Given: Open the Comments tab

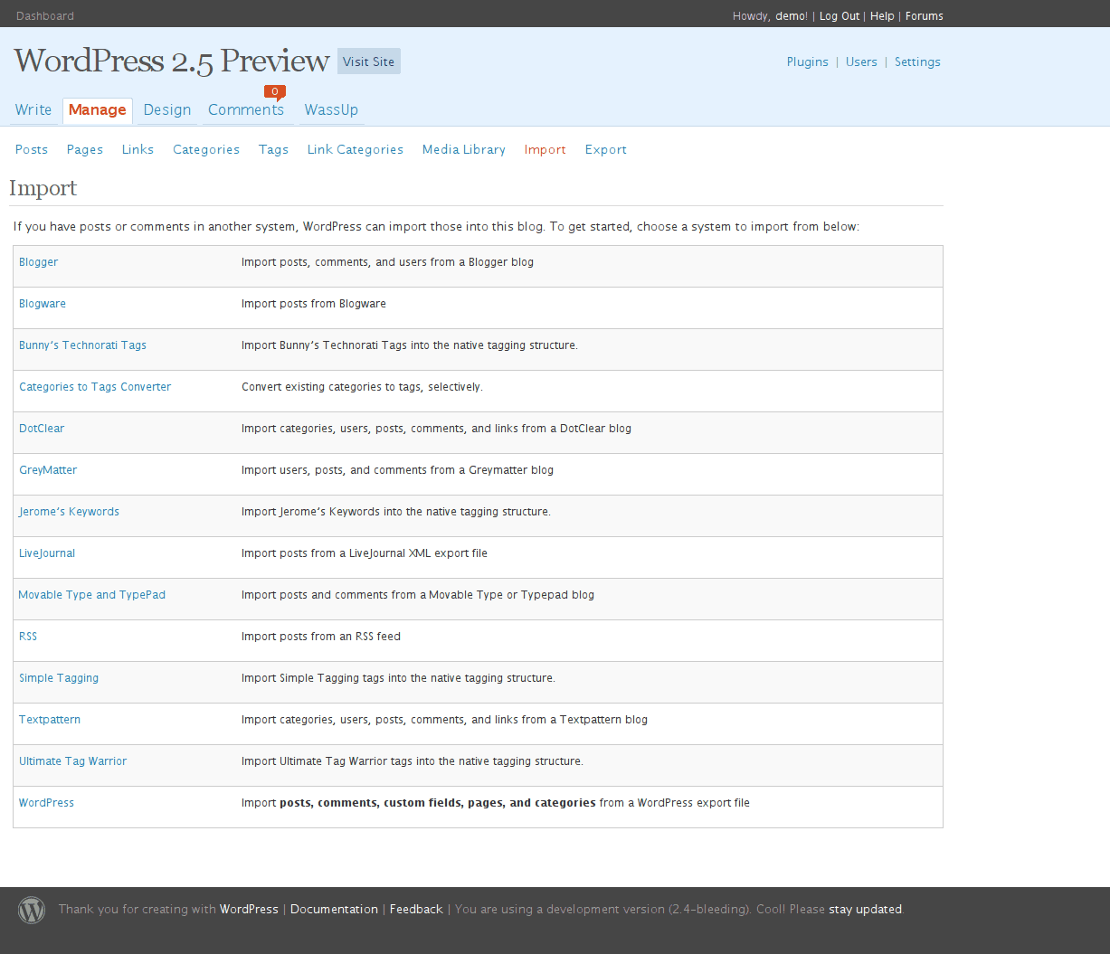Looking at the screenshot, I should [246, 109].
